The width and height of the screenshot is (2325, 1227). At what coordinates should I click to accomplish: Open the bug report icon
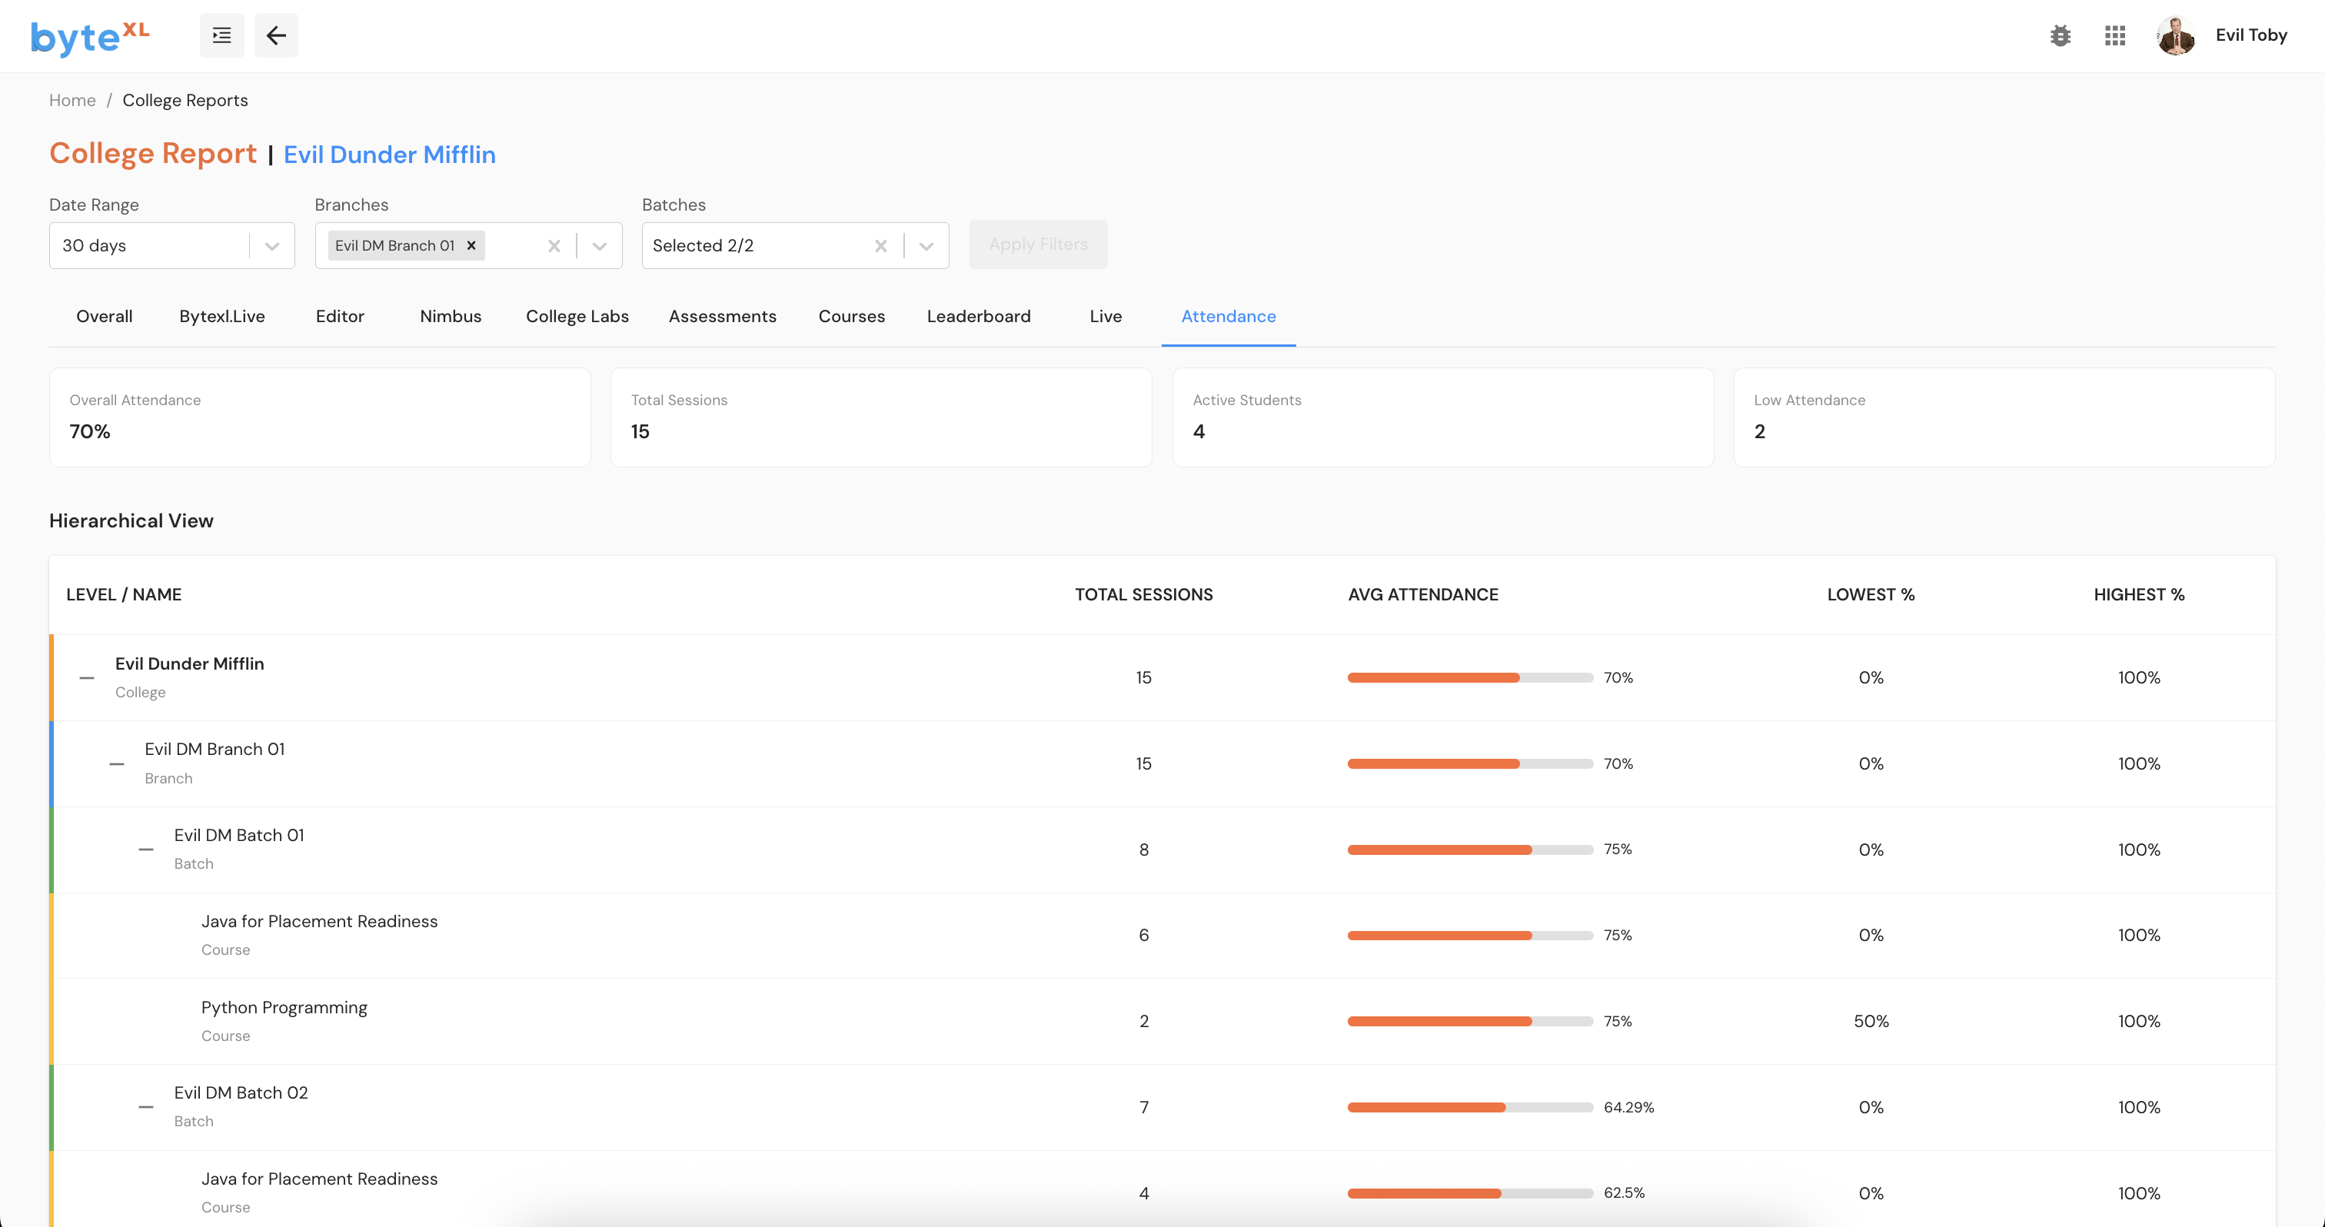pyautogui.click(x=2060, y=35)
